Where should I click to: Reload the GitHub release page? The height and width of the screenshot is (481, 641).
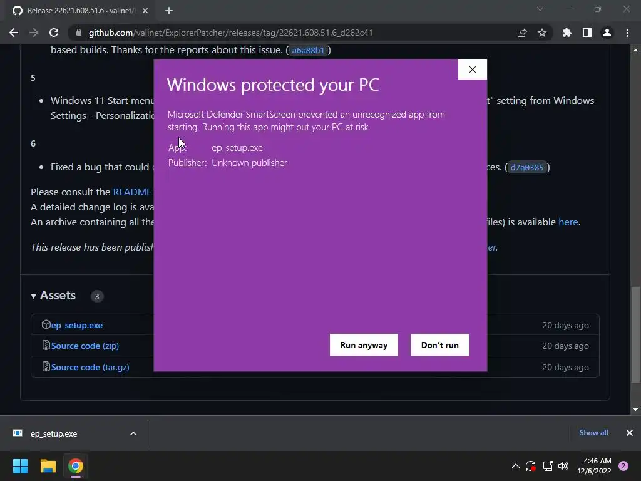coord(54,33)
